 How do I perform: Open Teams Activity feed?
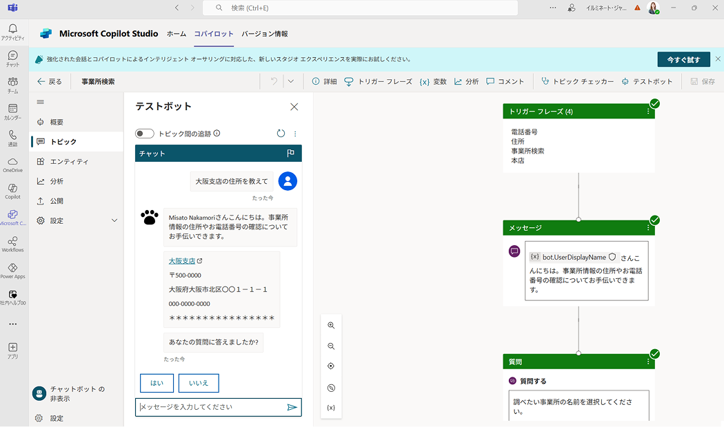(12, 32)
